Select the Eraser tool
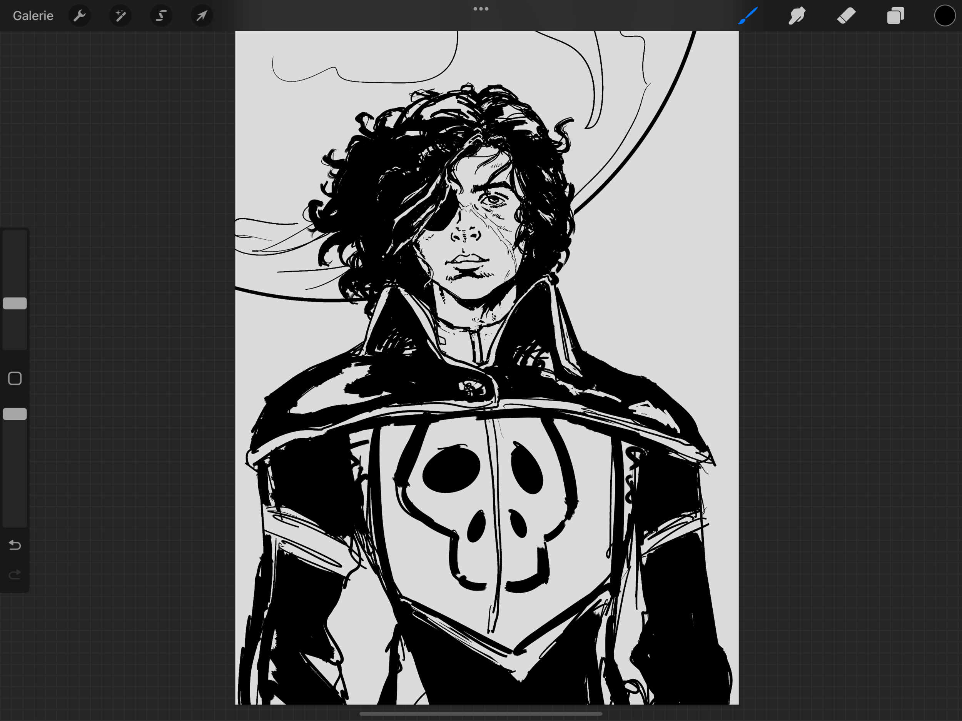This screenshot has height=721, width=962. (x=846, y=16)
